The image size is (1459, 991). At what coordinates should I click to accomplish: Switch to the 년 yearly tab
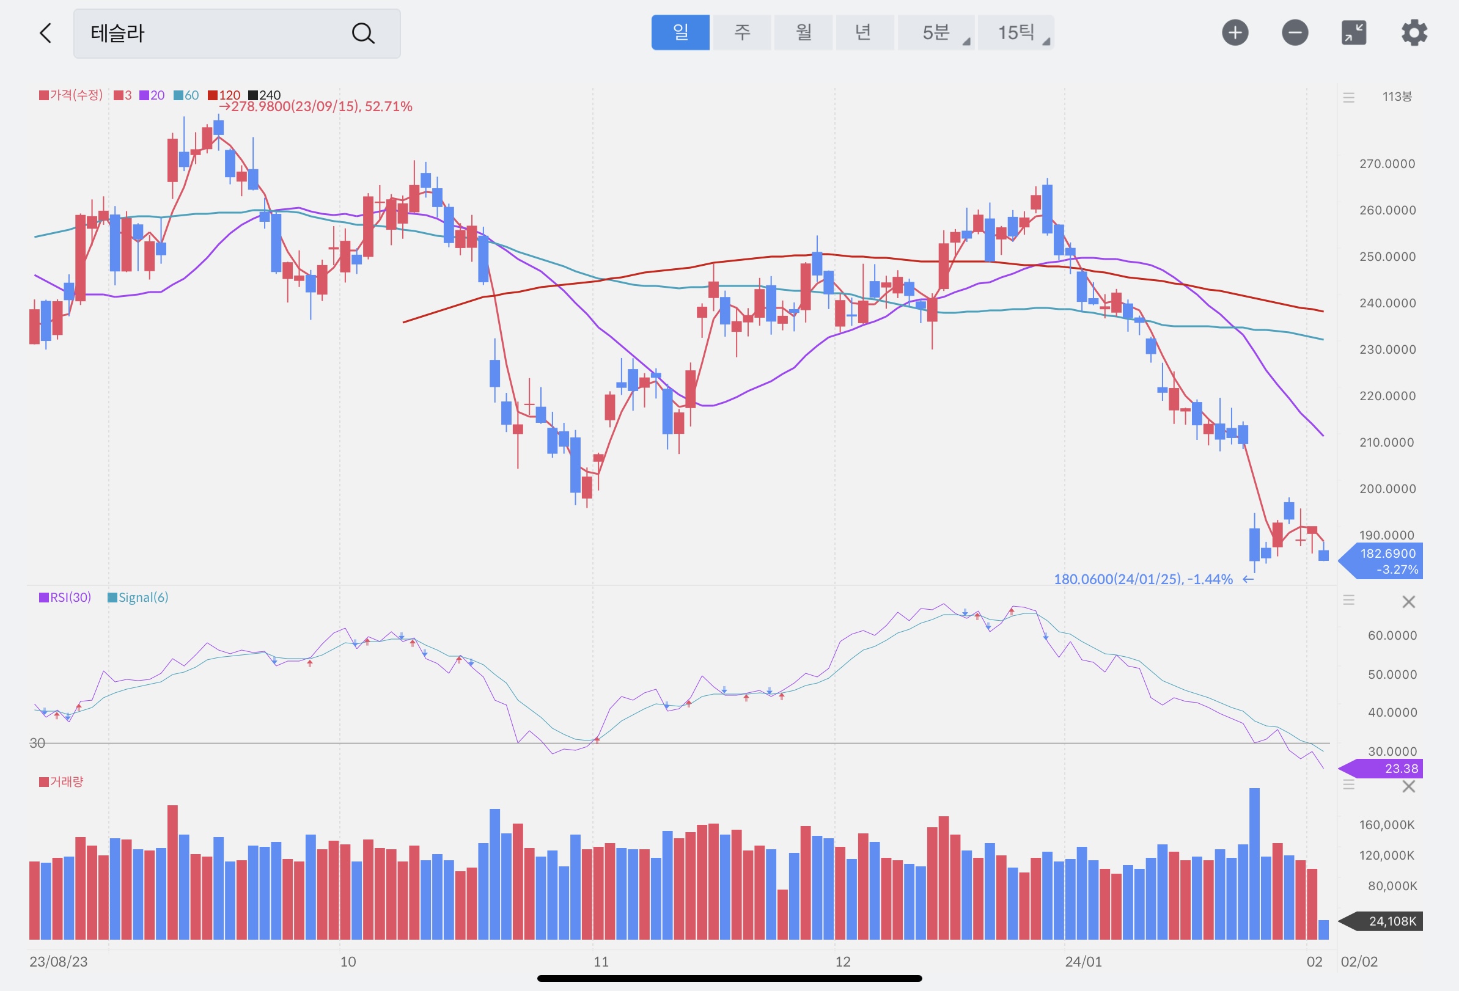click(x=864, y=32)
